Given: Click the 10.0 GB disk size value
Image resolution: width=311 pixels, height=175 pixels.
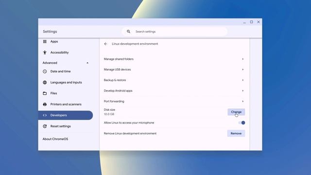Looking at the screenshot, I should pyautogui.click(x=109, y=114).
